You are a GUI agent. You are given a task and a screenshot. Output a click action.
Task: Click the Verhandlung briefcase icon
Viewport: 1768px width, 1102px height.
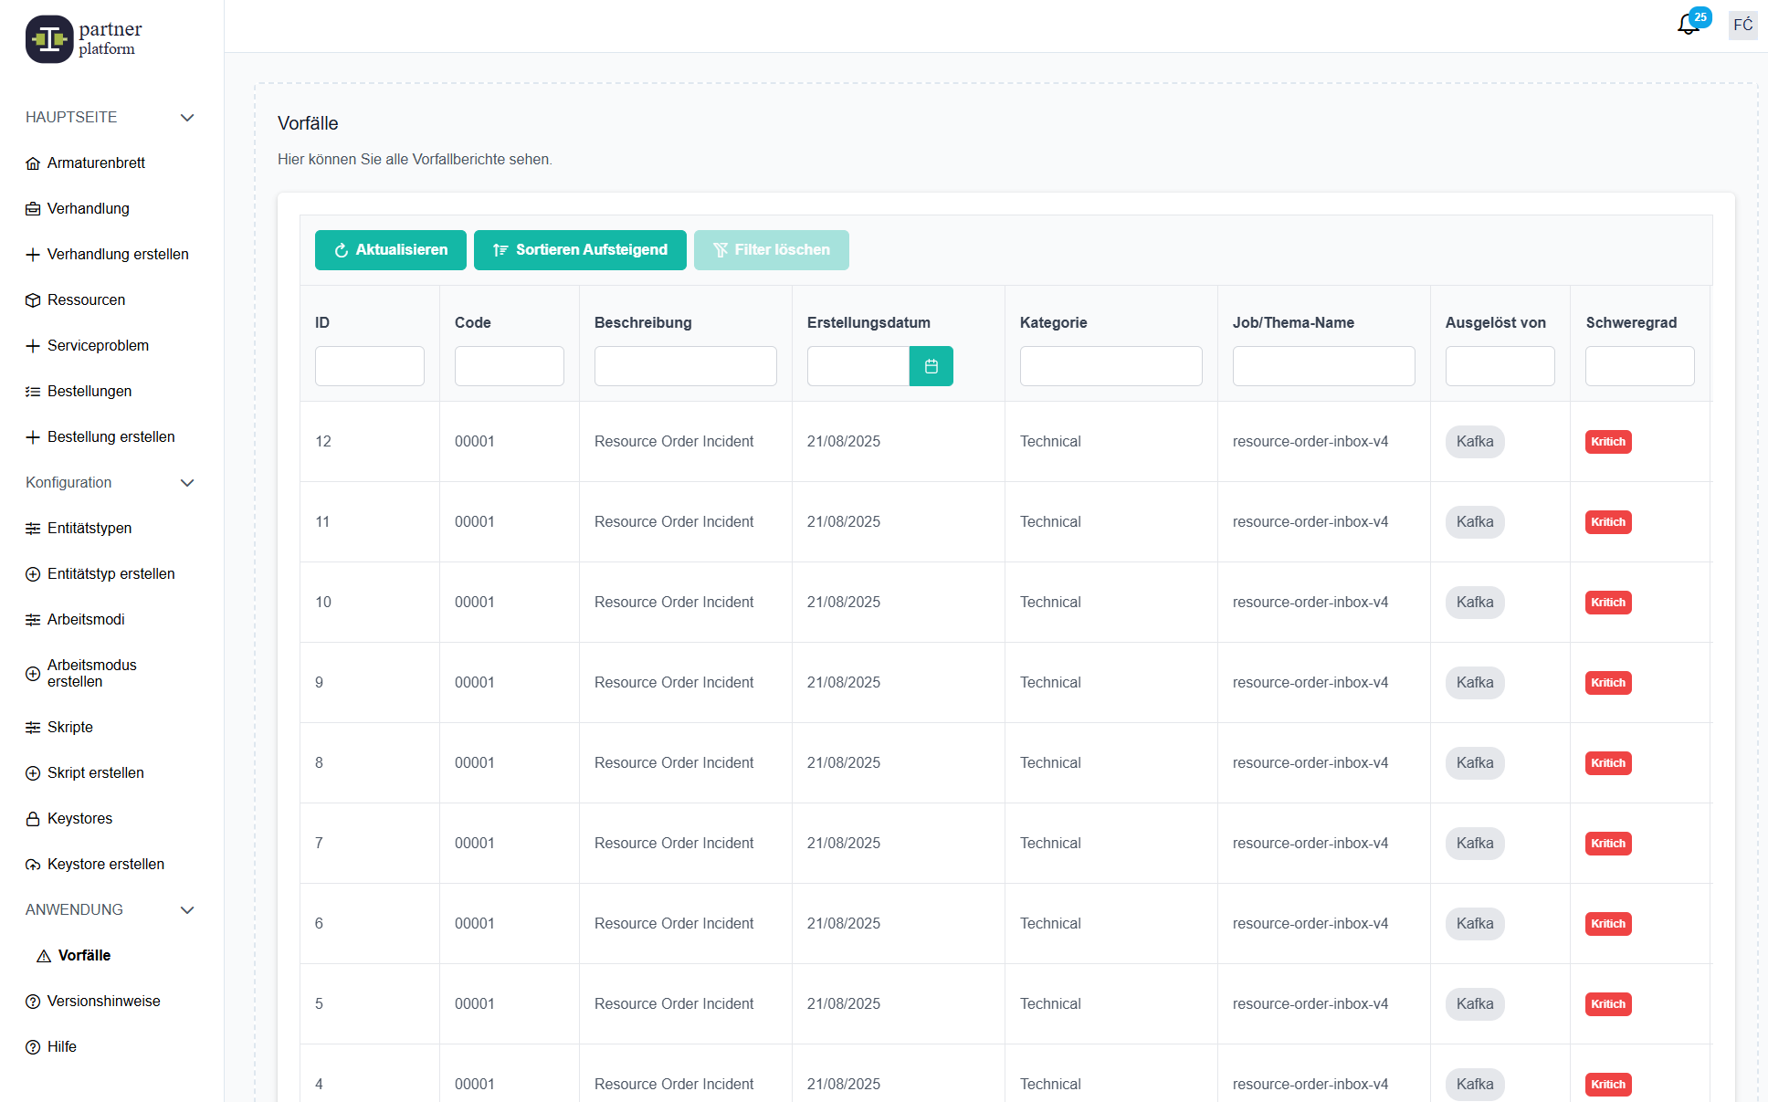tap(33, 209)
